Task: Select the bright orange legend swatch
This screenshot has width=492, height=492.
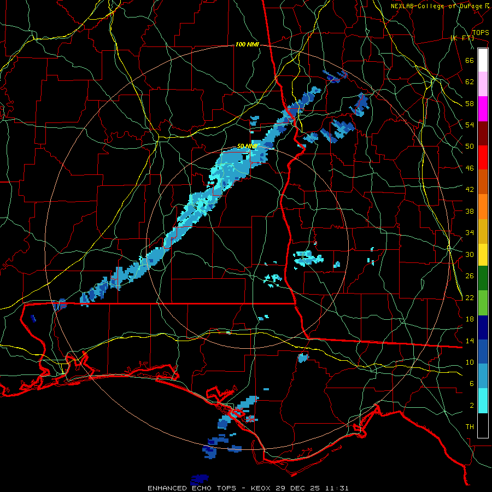Action: [483, 207]
